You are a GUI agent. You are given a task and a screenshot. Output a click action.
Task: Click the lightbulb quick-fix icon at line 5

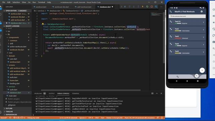coord(43,24)
